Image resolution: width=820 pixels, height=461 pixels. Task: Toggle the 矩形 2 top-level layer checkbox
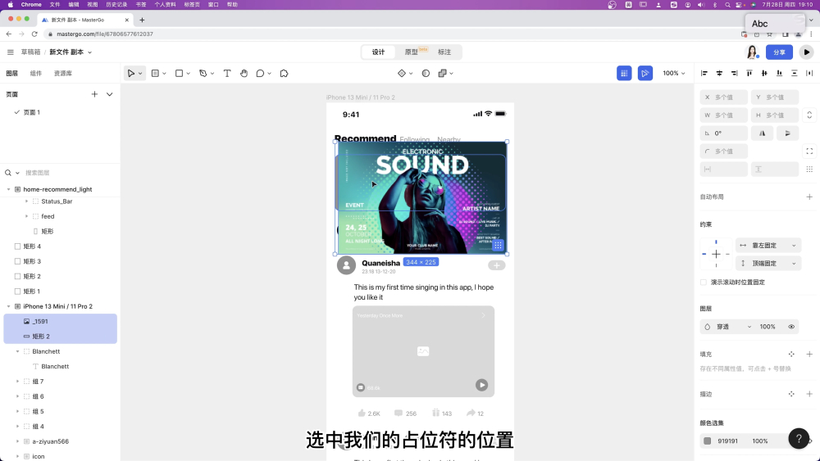point(17,276)
